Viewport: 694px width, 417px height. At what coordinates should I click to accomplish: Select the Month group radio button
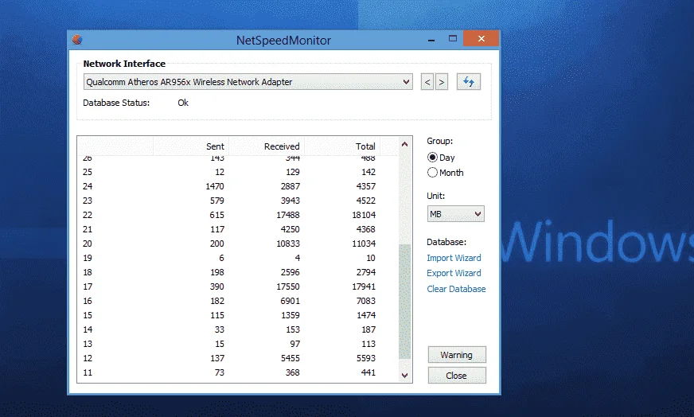[x=432, y=173]
